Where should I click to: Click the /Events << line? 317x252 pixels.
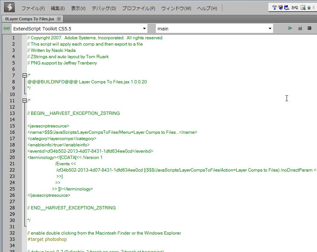pyautogui.click(x=66, y=164)
